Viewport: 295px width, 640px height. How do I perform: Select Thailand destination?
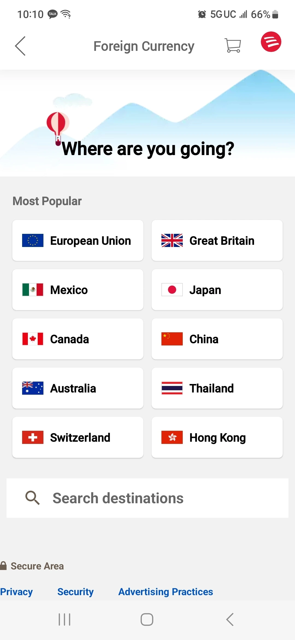click(x=217, y=388)
